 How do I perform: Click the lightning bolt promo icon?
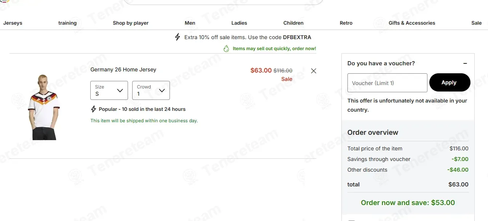pyautogui.click(x=178, y=37)
